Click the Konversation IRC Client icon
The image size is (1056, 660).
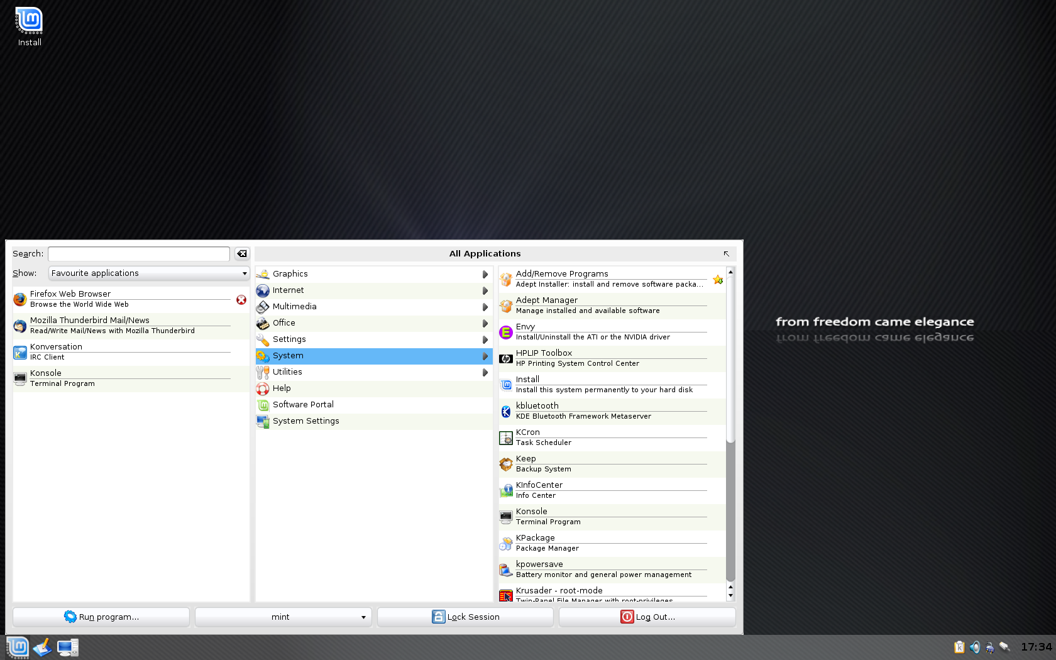20,352
